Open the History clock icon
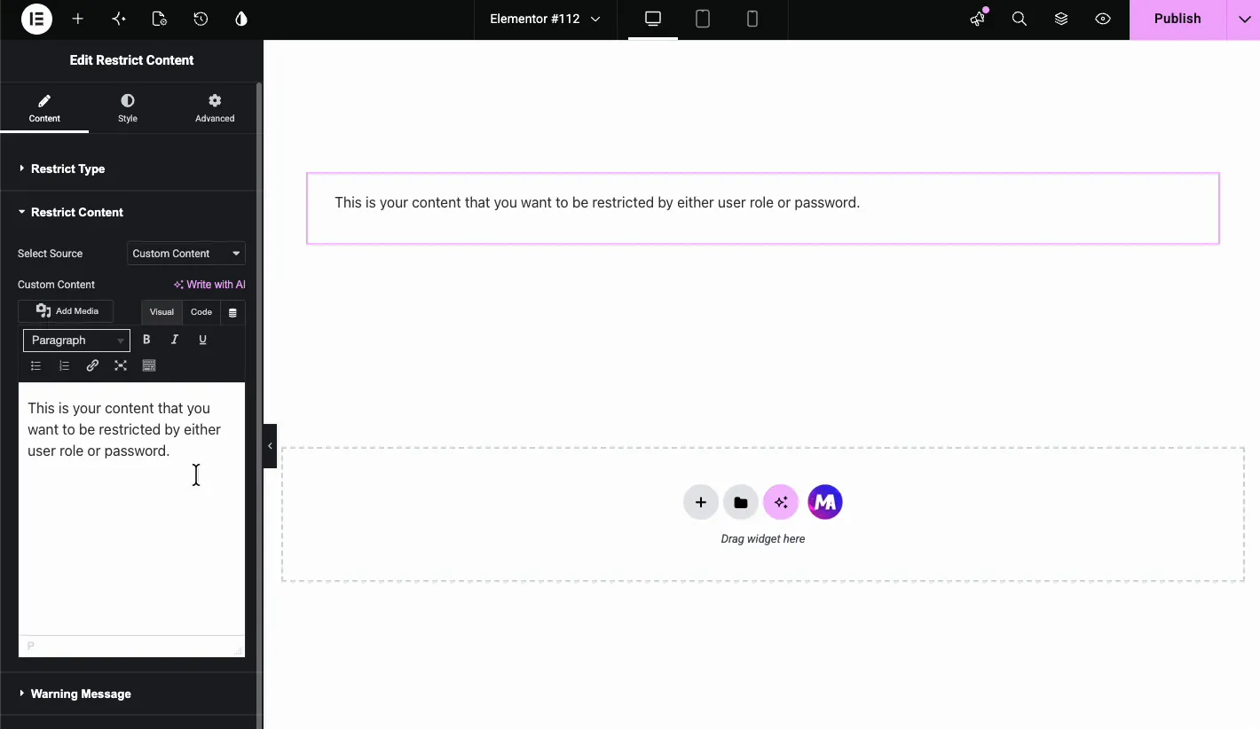 tap(201, 19)
